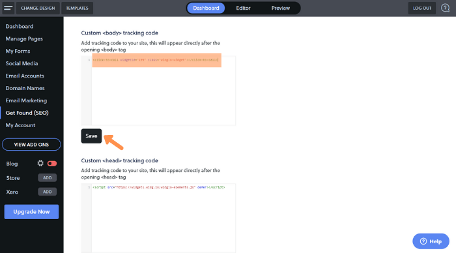Click ADD button next to Xero

[x=48, y=192]
